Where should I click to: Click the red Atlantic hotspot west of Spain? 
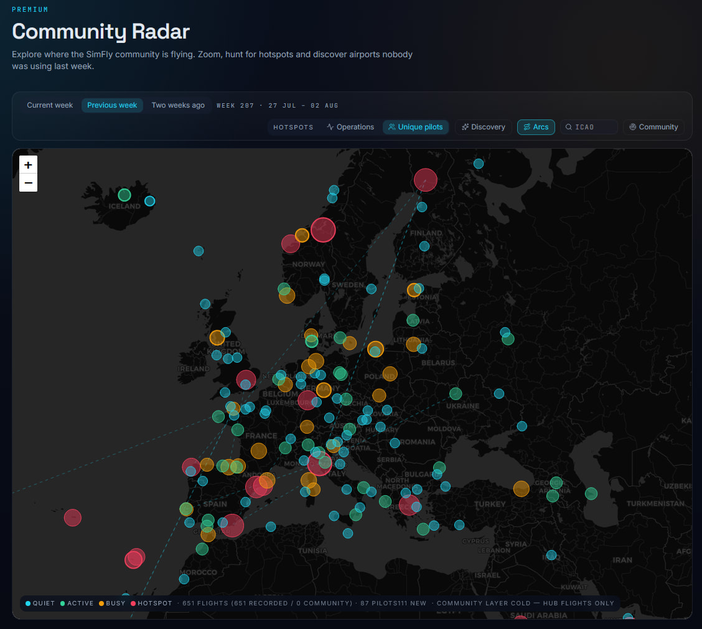click(x=73, y=518)
